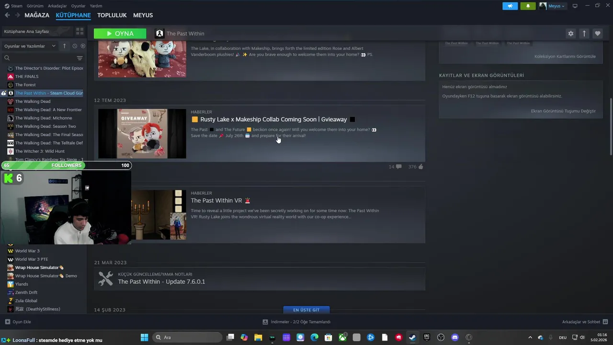Switch to MAĞAZA tab
Viewport: 613px width, 345px height.
click(x=37, y=15)
